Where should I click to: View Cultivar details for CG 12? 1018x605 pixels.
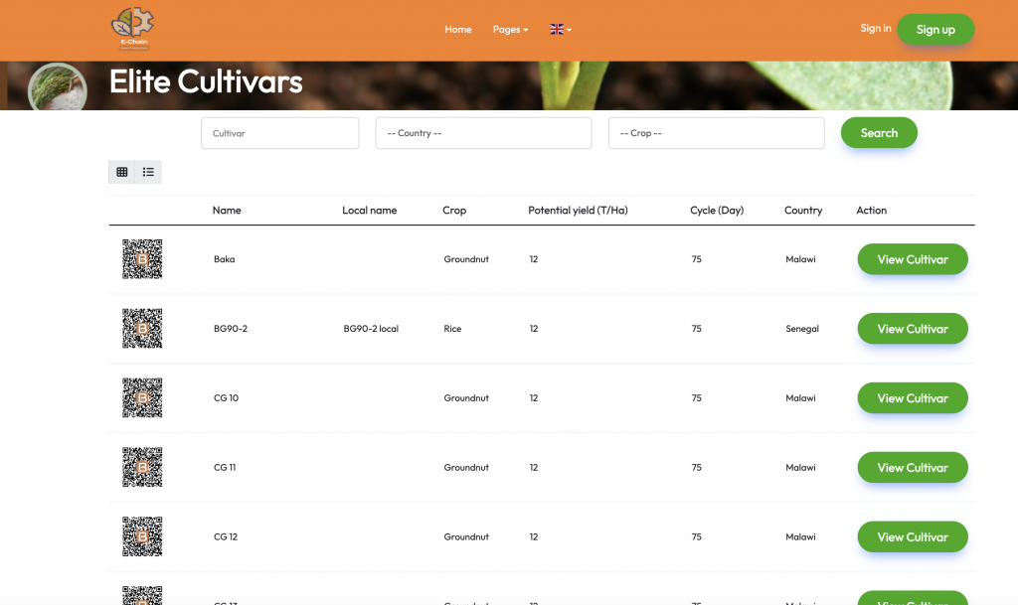pos(913,536)
